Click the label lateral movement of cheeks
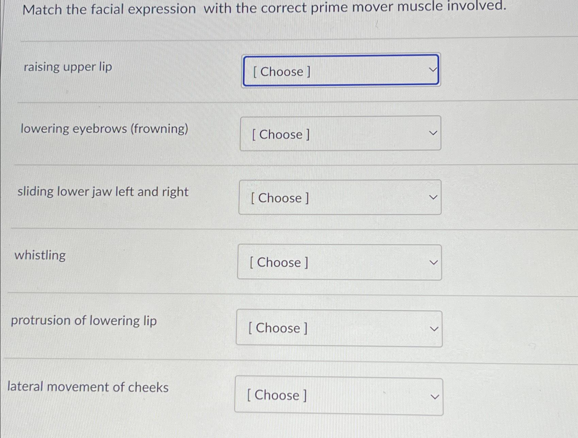578x438 pixels. (87, 387)
